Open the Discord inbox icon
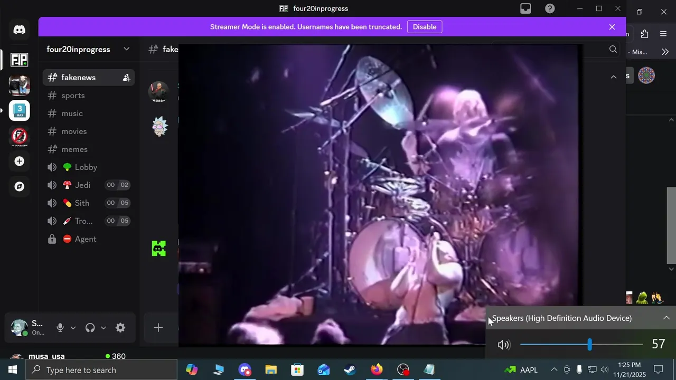The width and height of the screenshot is (676, 380). pos(525,8)
